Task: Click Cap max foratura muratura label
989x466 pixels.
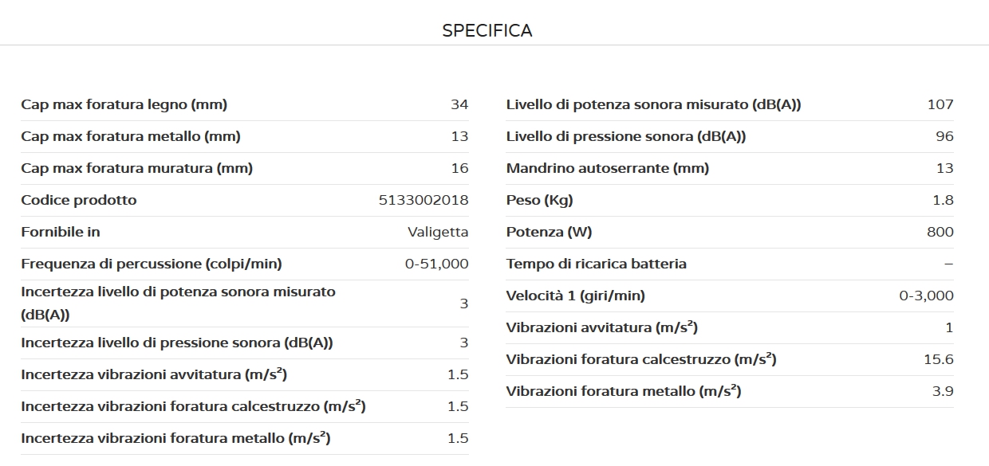Action: pyautogui.click(x=137, y=168)
